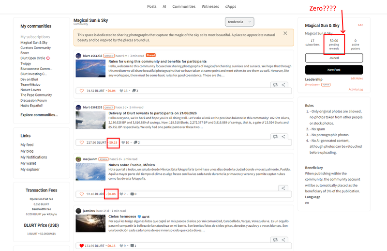Viewport: 387px width, 251px height.
Task: Go to the Witnesses menu item
Action: pyautogui.click(x=210, y=6)
